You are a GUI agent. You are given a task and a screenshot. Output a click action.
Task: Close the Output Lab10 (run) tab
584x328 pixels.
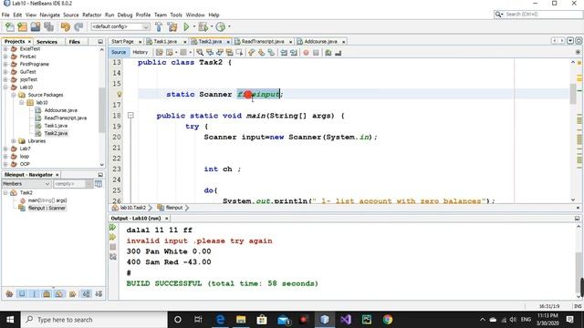click(166, 219)
